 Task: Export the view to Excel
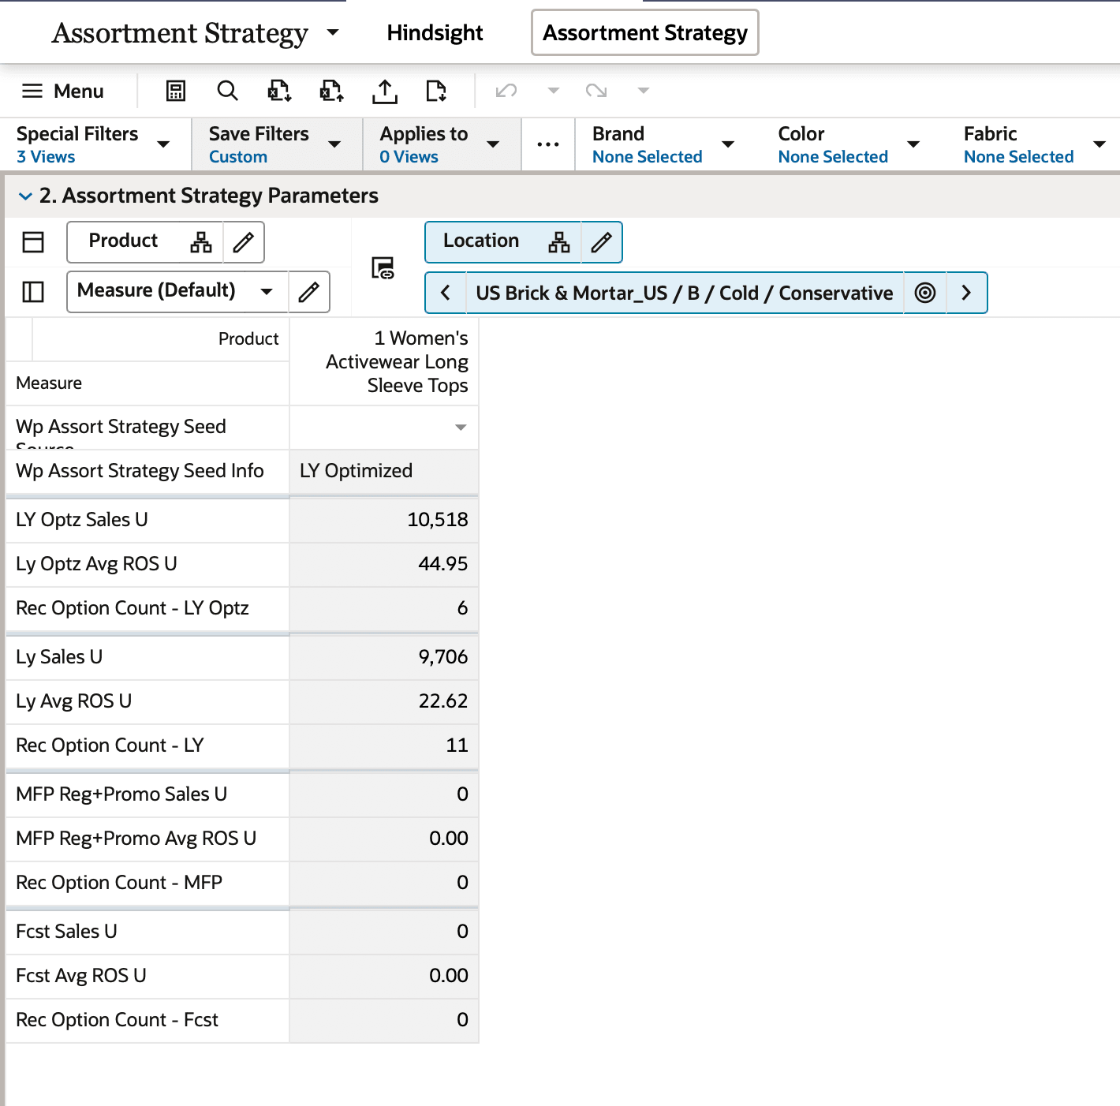tap(278, 91)
